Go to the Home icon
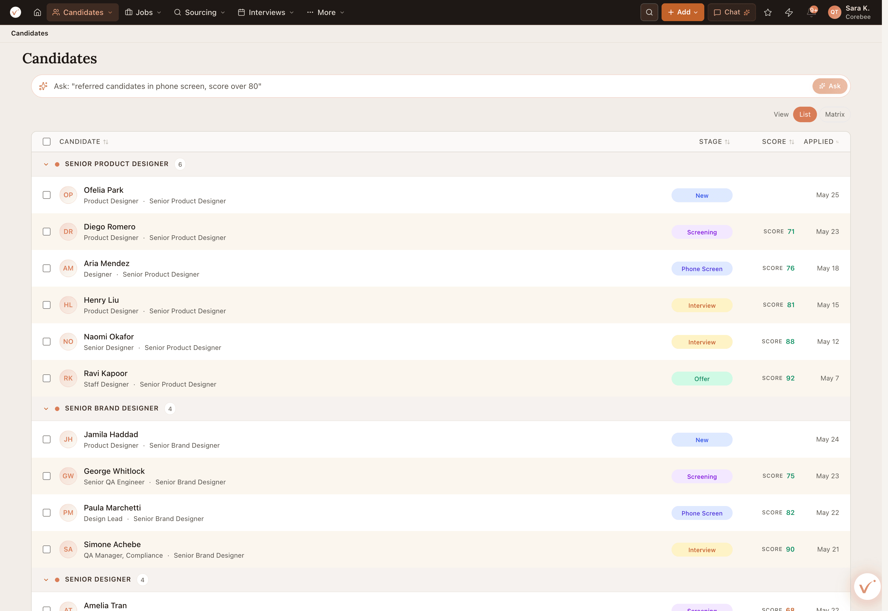 pyautogui.click(x=37, y=12)
